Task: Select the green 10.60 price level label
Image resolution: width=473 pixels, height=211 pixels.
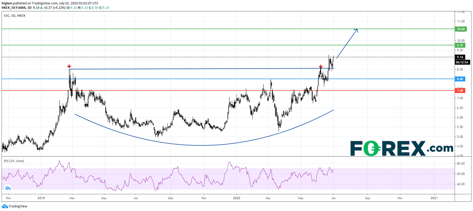Action: pos(461,29)
